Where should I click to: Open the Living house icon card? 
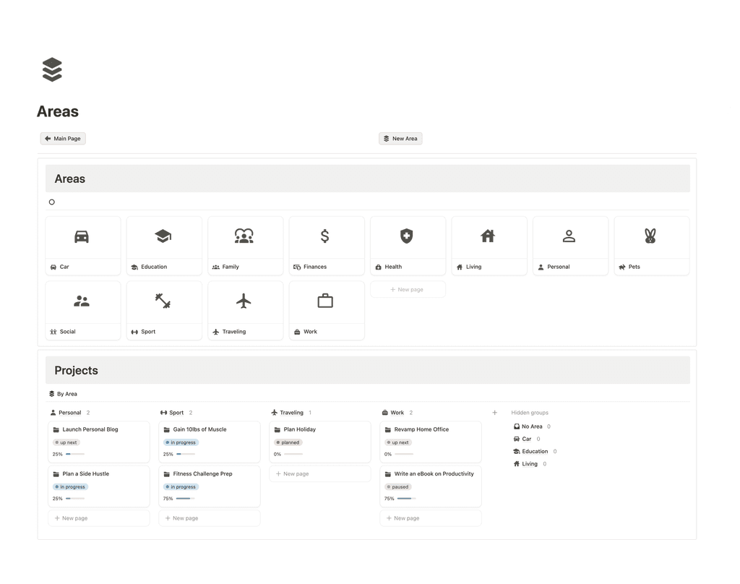(488, 236)
